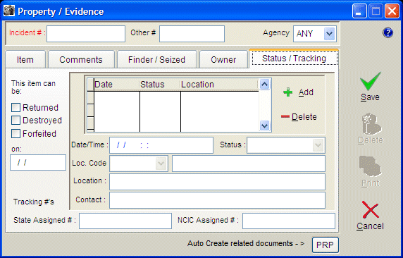Screen dimensions: 403x258
Task: Click the green plus Add icon
Action: tap(288, 92)
